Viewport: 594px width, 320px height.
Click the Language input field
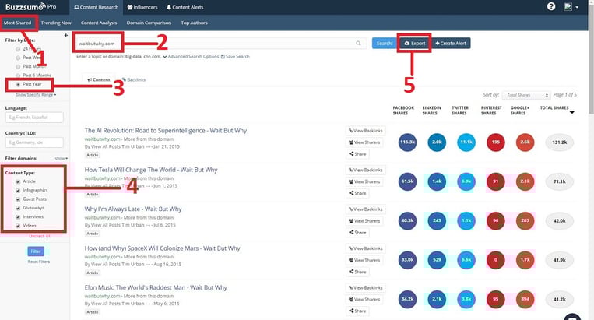(x=34, y=118)
